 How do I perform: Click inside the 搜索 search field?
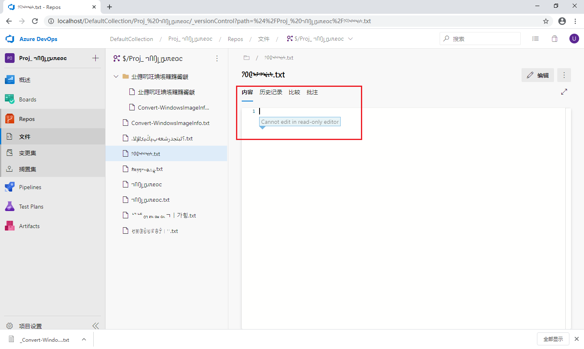tap(480, 39)
